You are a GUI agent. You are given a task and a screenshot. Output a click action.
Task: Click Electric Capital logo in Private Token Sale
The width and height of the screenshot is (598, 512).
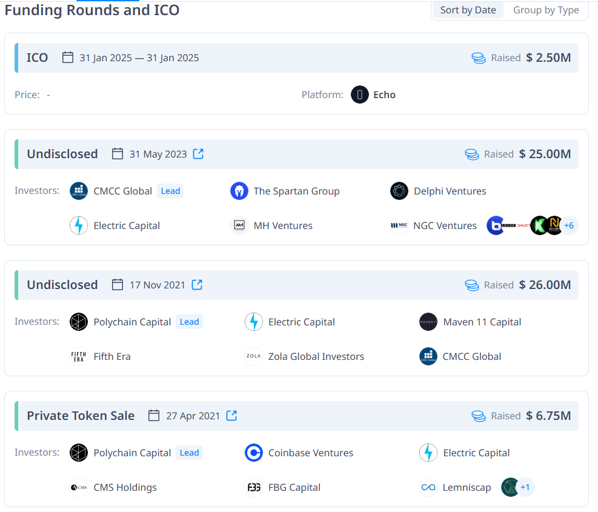click(428, 453)
